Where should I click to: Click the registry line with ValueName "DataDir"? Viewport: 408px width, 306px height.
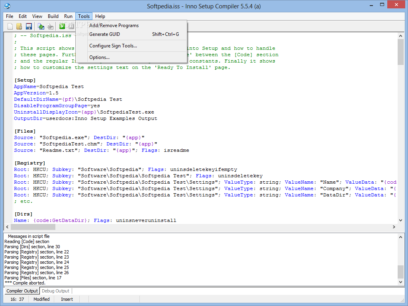point(205,195)
